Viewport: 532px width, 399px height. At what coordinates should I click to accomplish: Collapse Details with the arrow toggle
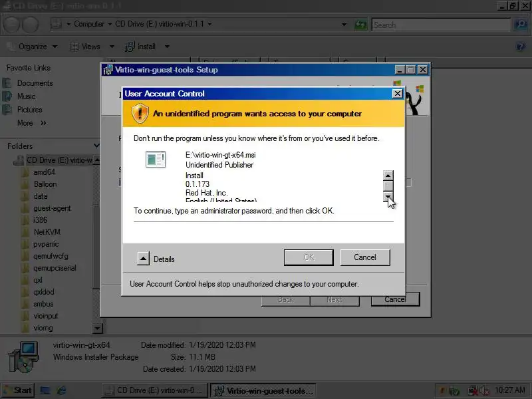pos(143,259)
